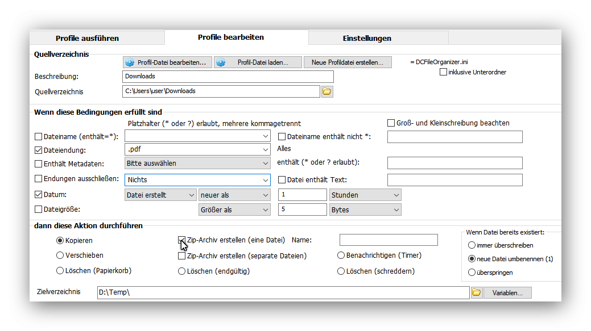This screenshot has height=331, width=591.
Task: Select the Verschieben radio button
Action: [60, 255]
